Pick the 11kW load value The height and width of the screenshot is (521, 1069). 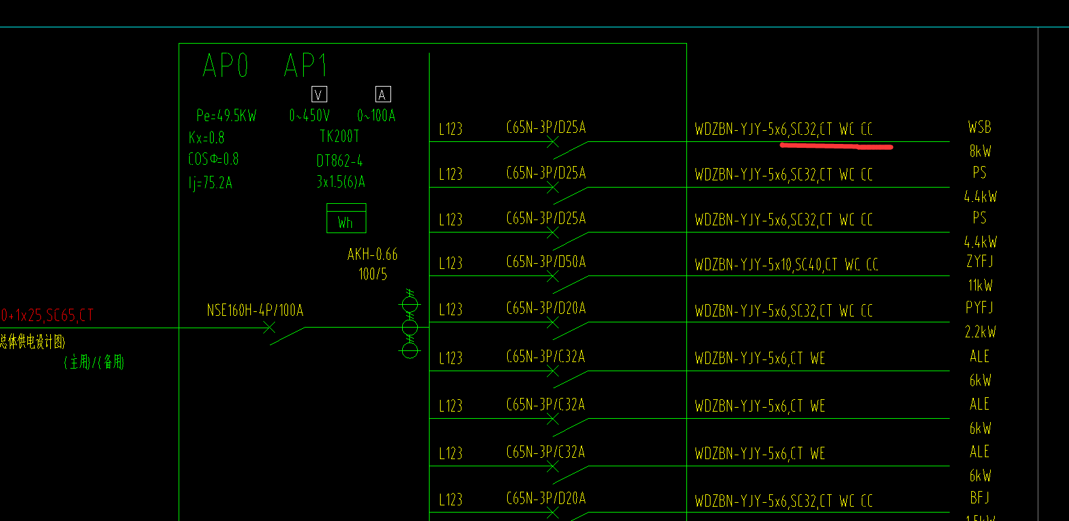[980, 285]
